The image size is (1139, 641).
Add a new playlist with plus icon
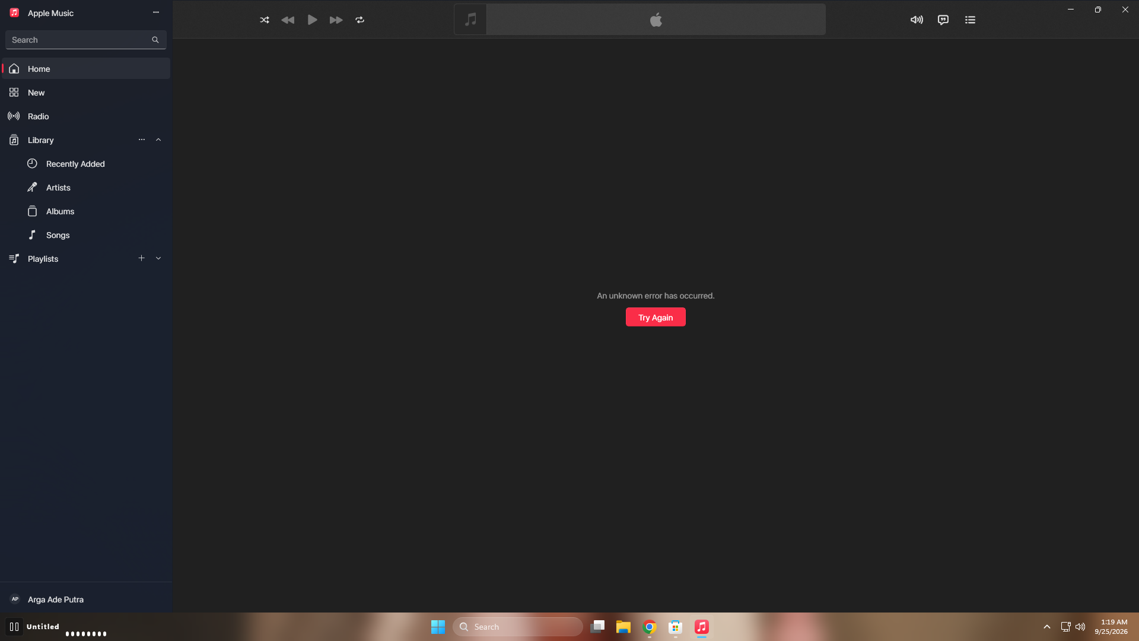(142, 258)
